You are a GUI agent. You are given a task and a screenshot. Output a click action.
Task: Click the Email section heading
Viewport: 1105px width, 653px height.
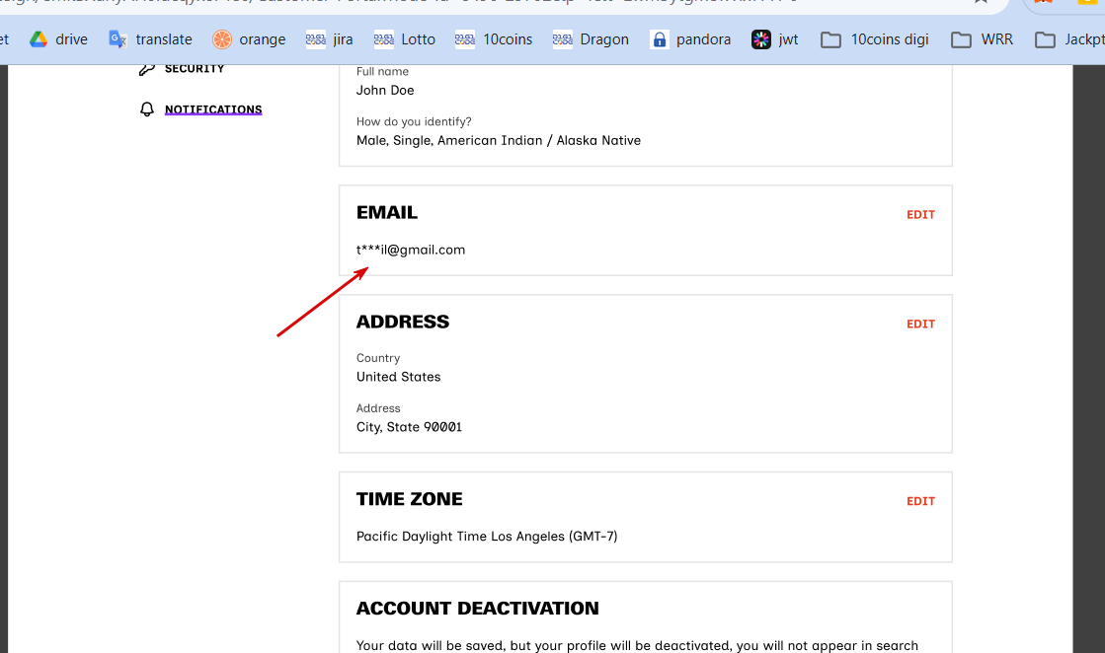tap(387, 212)
